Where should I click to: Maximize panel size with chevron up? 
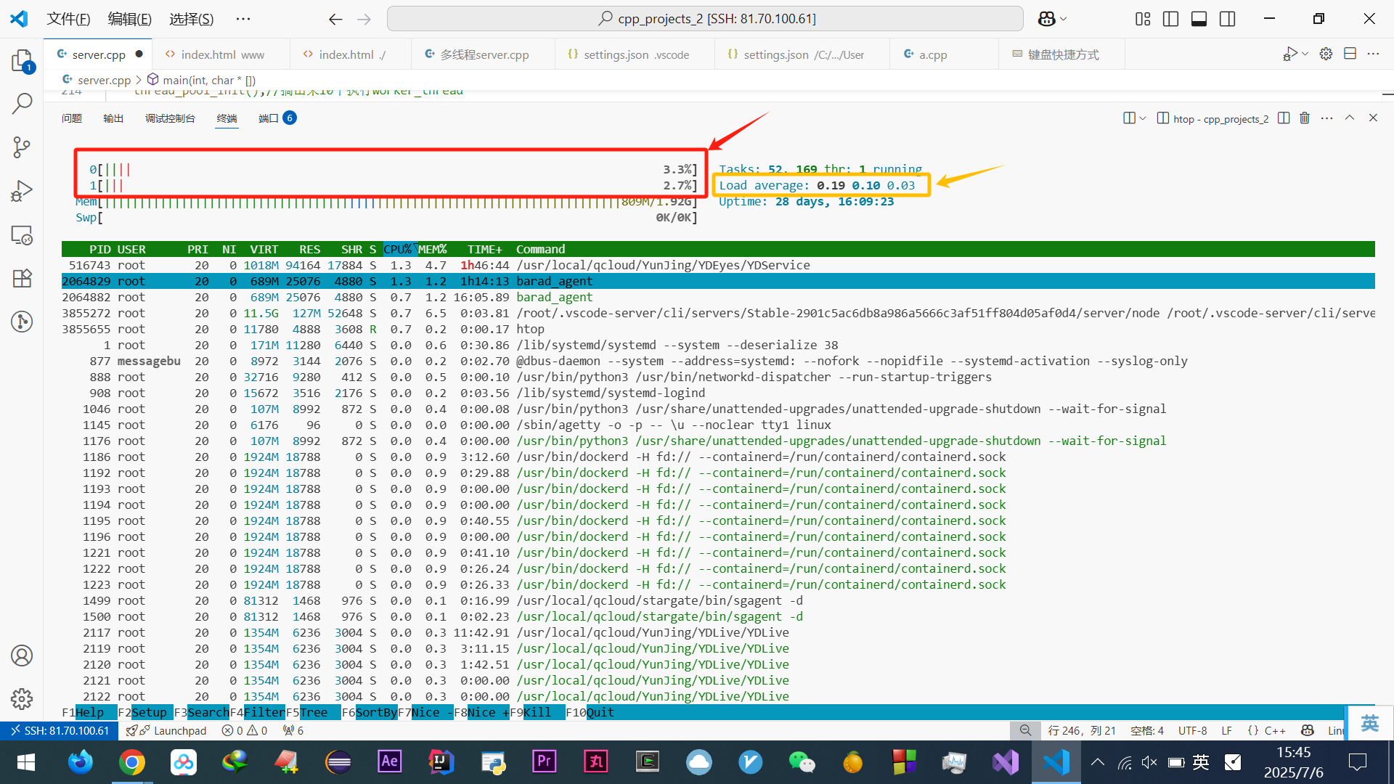1350,118
